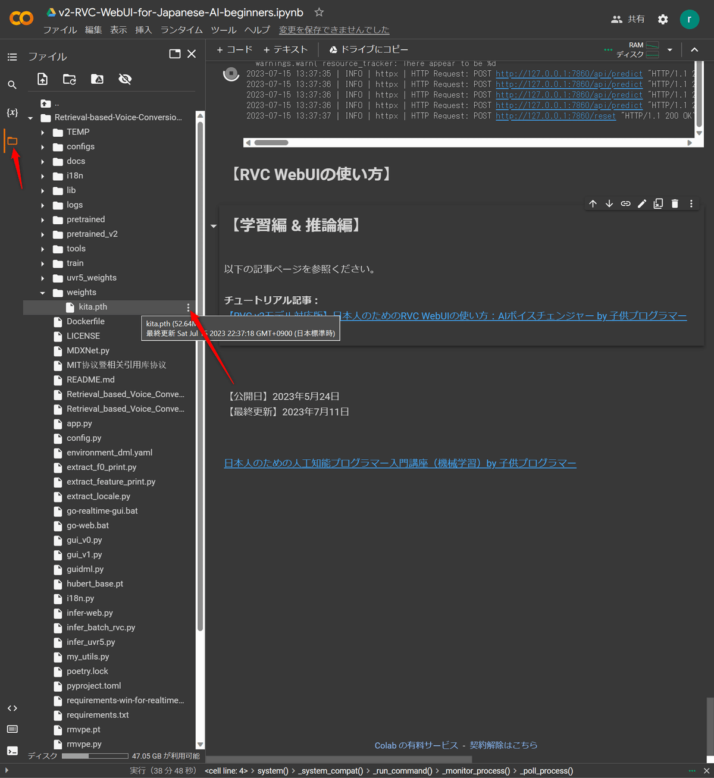The image size is (714, 778).
Task: Click the notebook title text
Action: [181, 12]
